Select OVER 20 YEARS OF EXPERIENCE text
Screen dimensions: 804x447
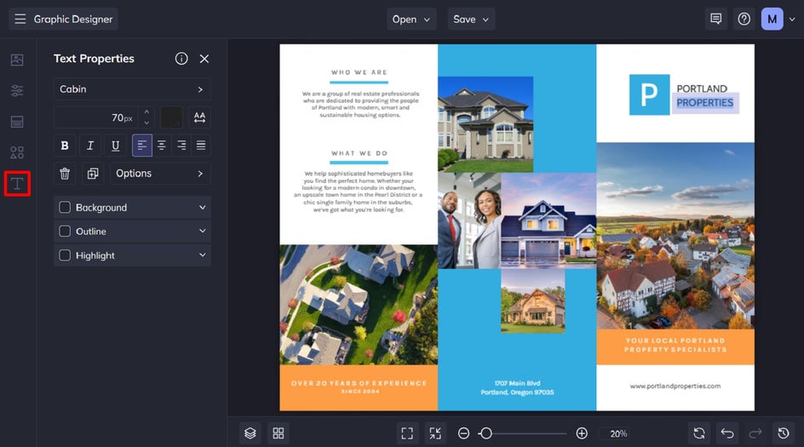[359, 383]
